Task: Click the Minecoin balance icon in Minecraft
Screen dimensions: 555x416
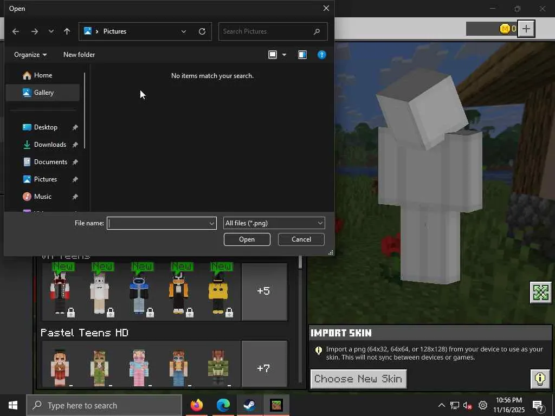Action: pyautogui.click(x=505, y=29)
